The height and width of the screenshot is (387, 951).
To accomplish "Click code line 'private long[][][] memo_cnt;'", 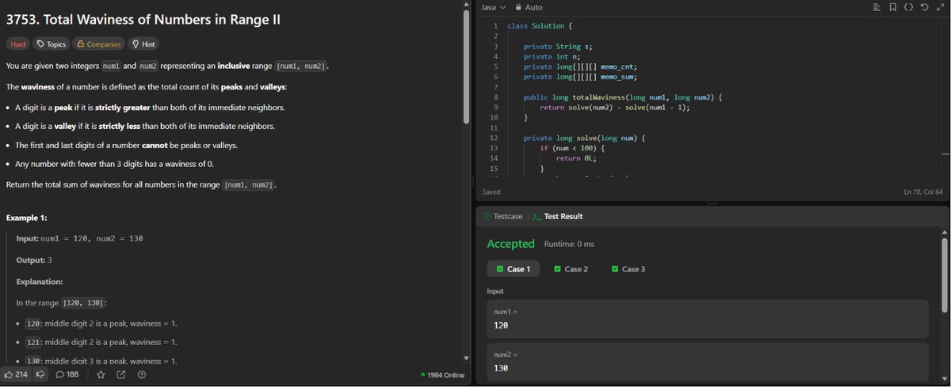I will [x=580, y=66].
